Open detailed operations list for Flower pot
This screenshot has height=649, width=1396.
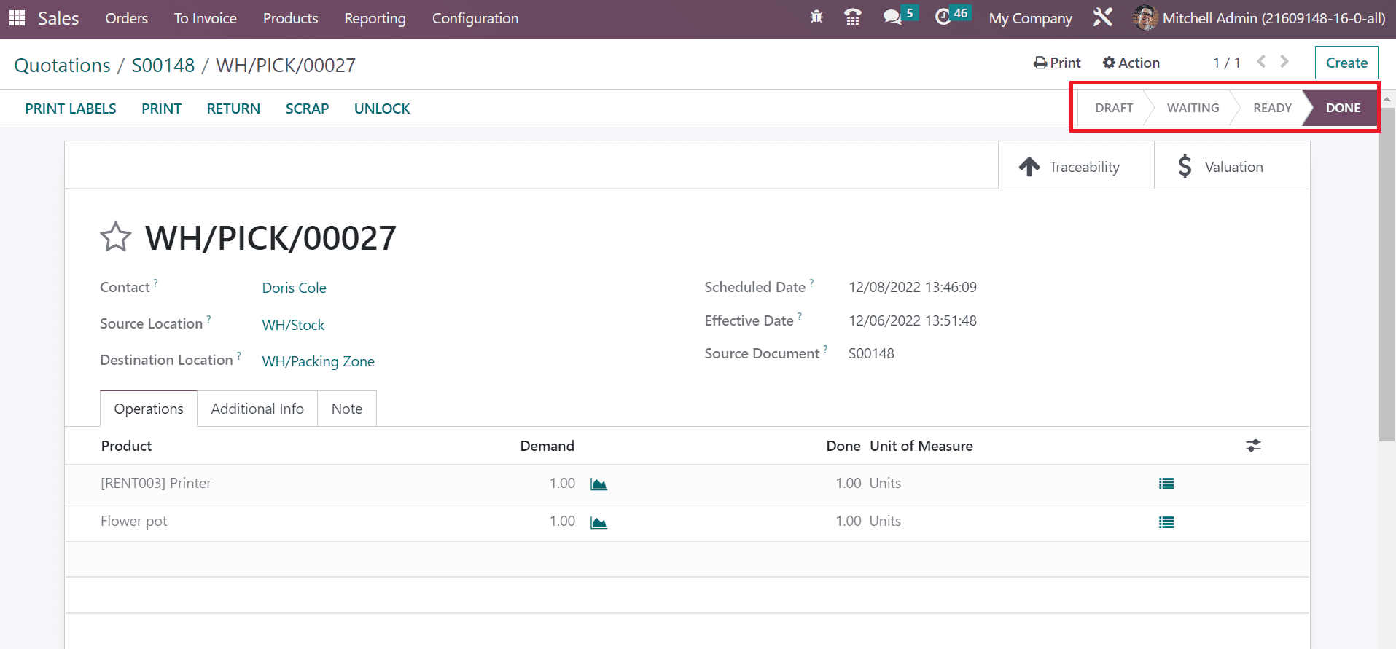click(1166, 522)
